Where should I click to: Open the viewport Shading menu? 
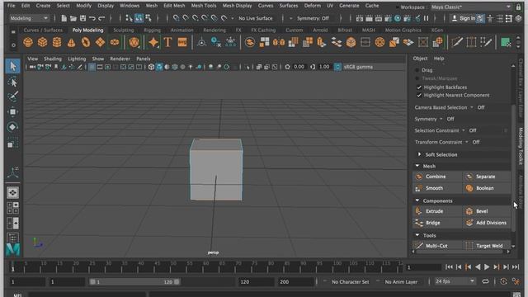pyautogui.click(x=53, y=59)
